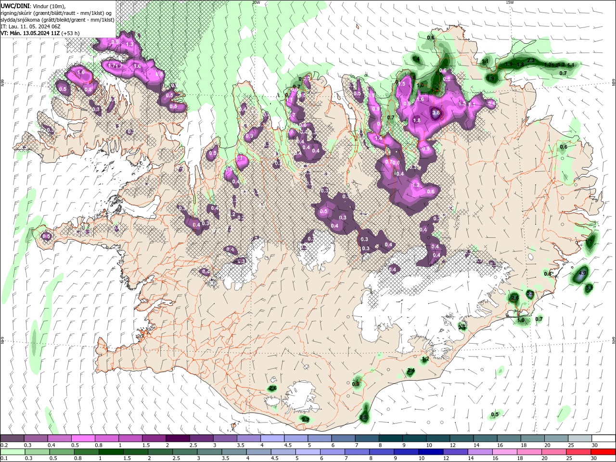Pick the pale pink 16 rain legend swatch

click(x=505, y=452)
